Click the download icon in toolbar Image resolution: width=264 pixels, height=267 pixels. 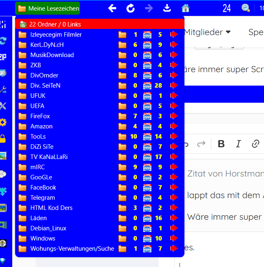click(x=167, y=8)
